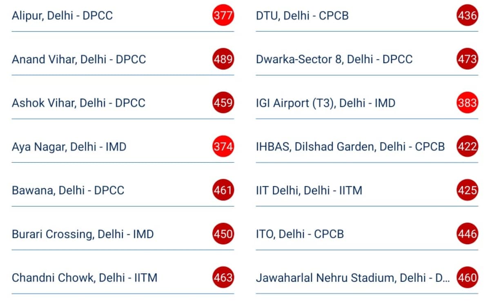The image size is (490, 301).
Task: Click the 436 AQI badge for DTU
Action: 467,16
